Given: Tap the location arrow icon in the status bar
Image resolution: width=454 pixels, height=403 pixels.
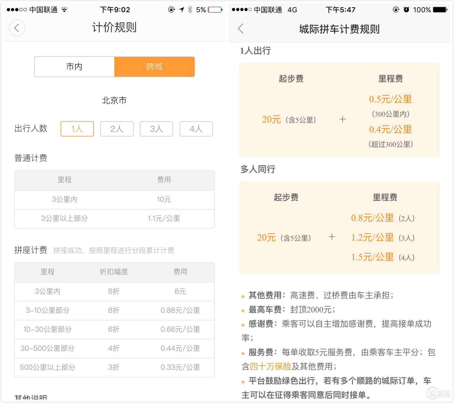Looking at the screenshot, I should (182, 9).
